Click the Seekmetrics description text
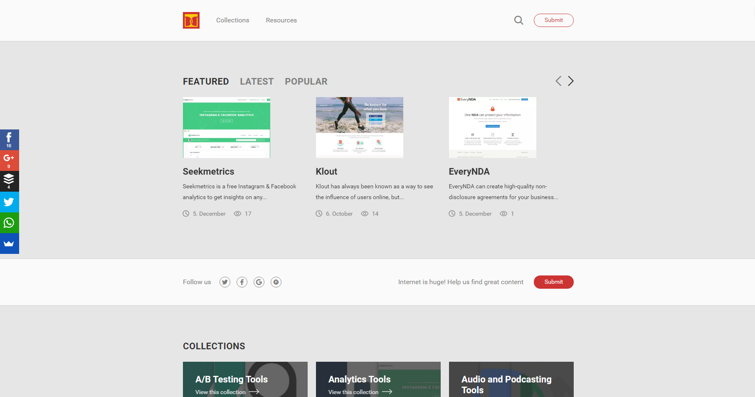755x397 pixels. pos(239,192)
